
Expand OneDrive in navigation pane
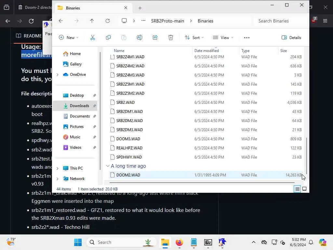(x=57, y=75)
